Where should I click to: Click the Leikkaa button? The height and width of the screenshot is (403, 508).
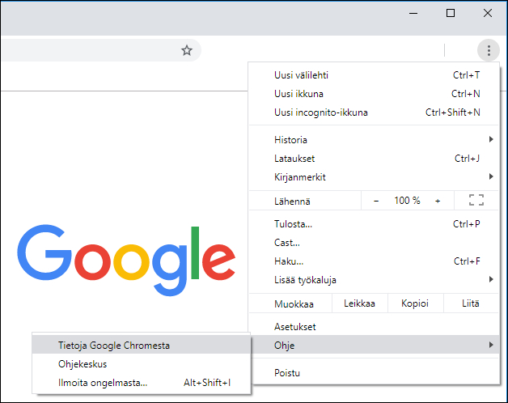[360, 303]
